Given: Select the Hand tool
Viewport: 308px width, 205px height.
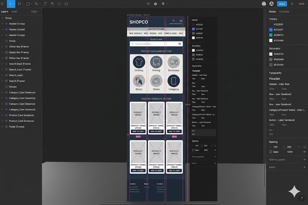Looking at the screenshot, I should [52, 4].
